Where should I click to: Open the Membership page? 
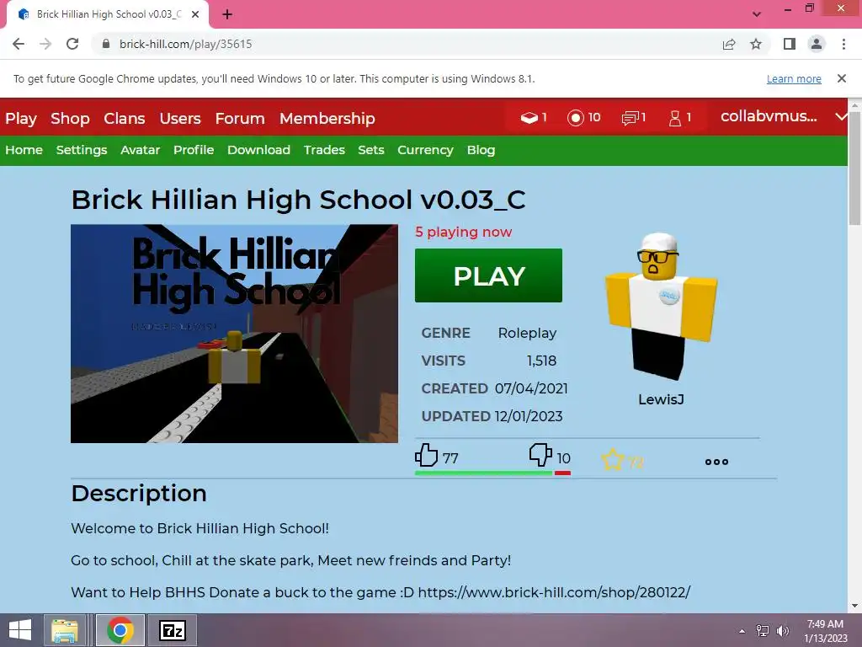tap(327, 118)
